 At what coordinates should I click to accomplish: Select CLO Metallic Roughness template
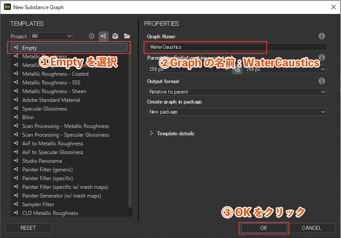pos(69,213)
